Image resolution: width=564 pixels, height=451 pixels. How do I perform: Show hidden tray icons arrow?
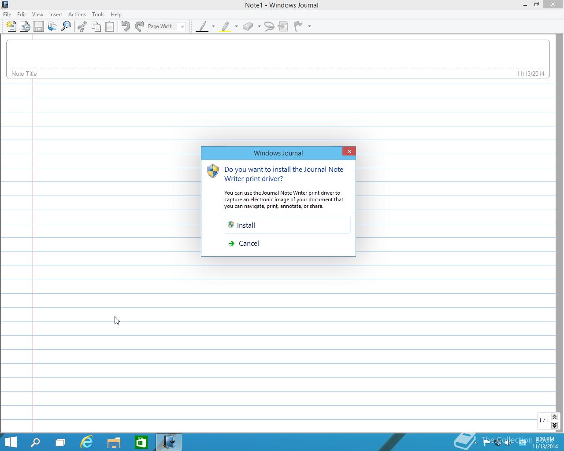pos(475,443)
